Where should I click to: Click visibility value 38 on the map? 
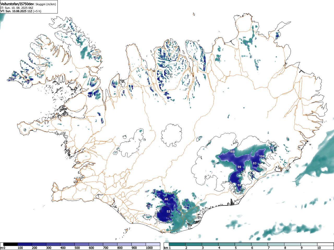(x=85, y=76)
